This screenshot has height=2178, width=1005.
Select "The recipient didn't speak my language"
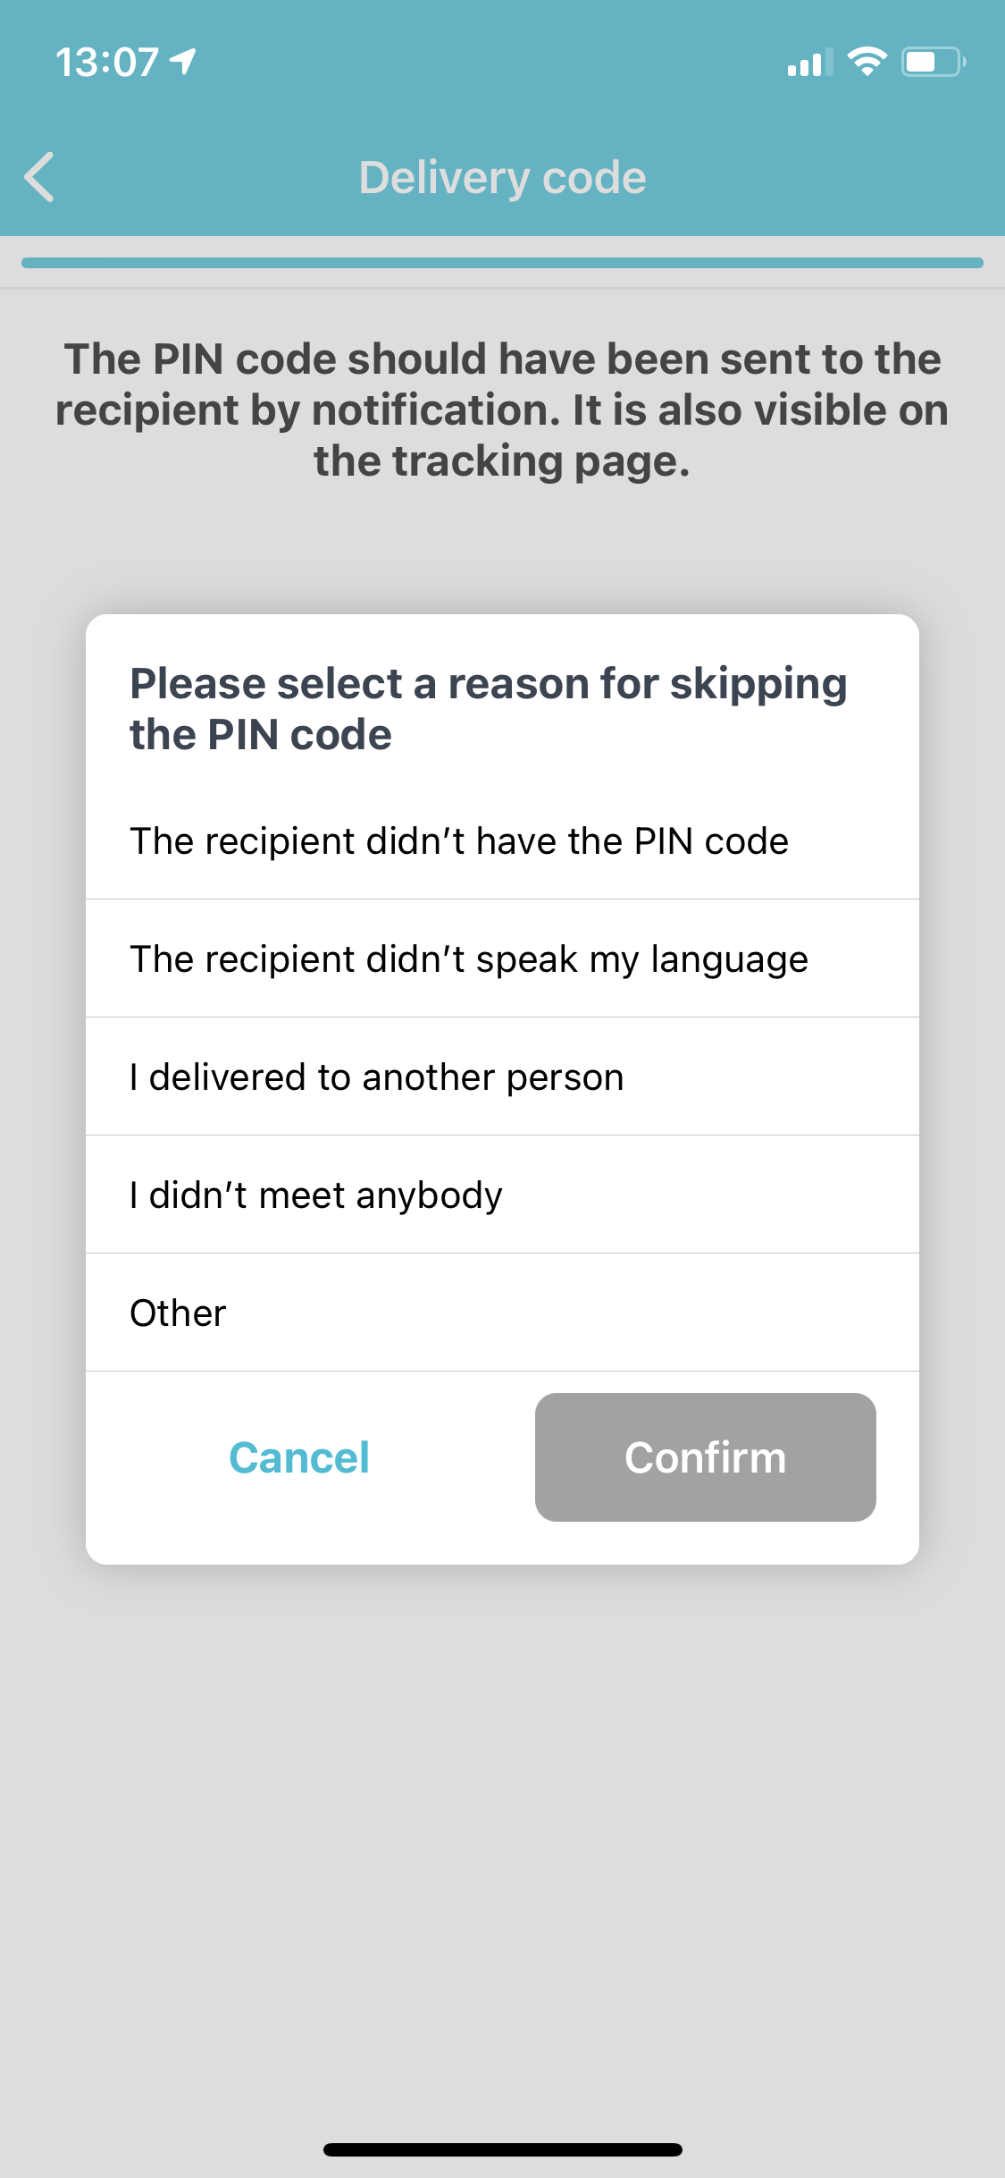tap(502, 958)
